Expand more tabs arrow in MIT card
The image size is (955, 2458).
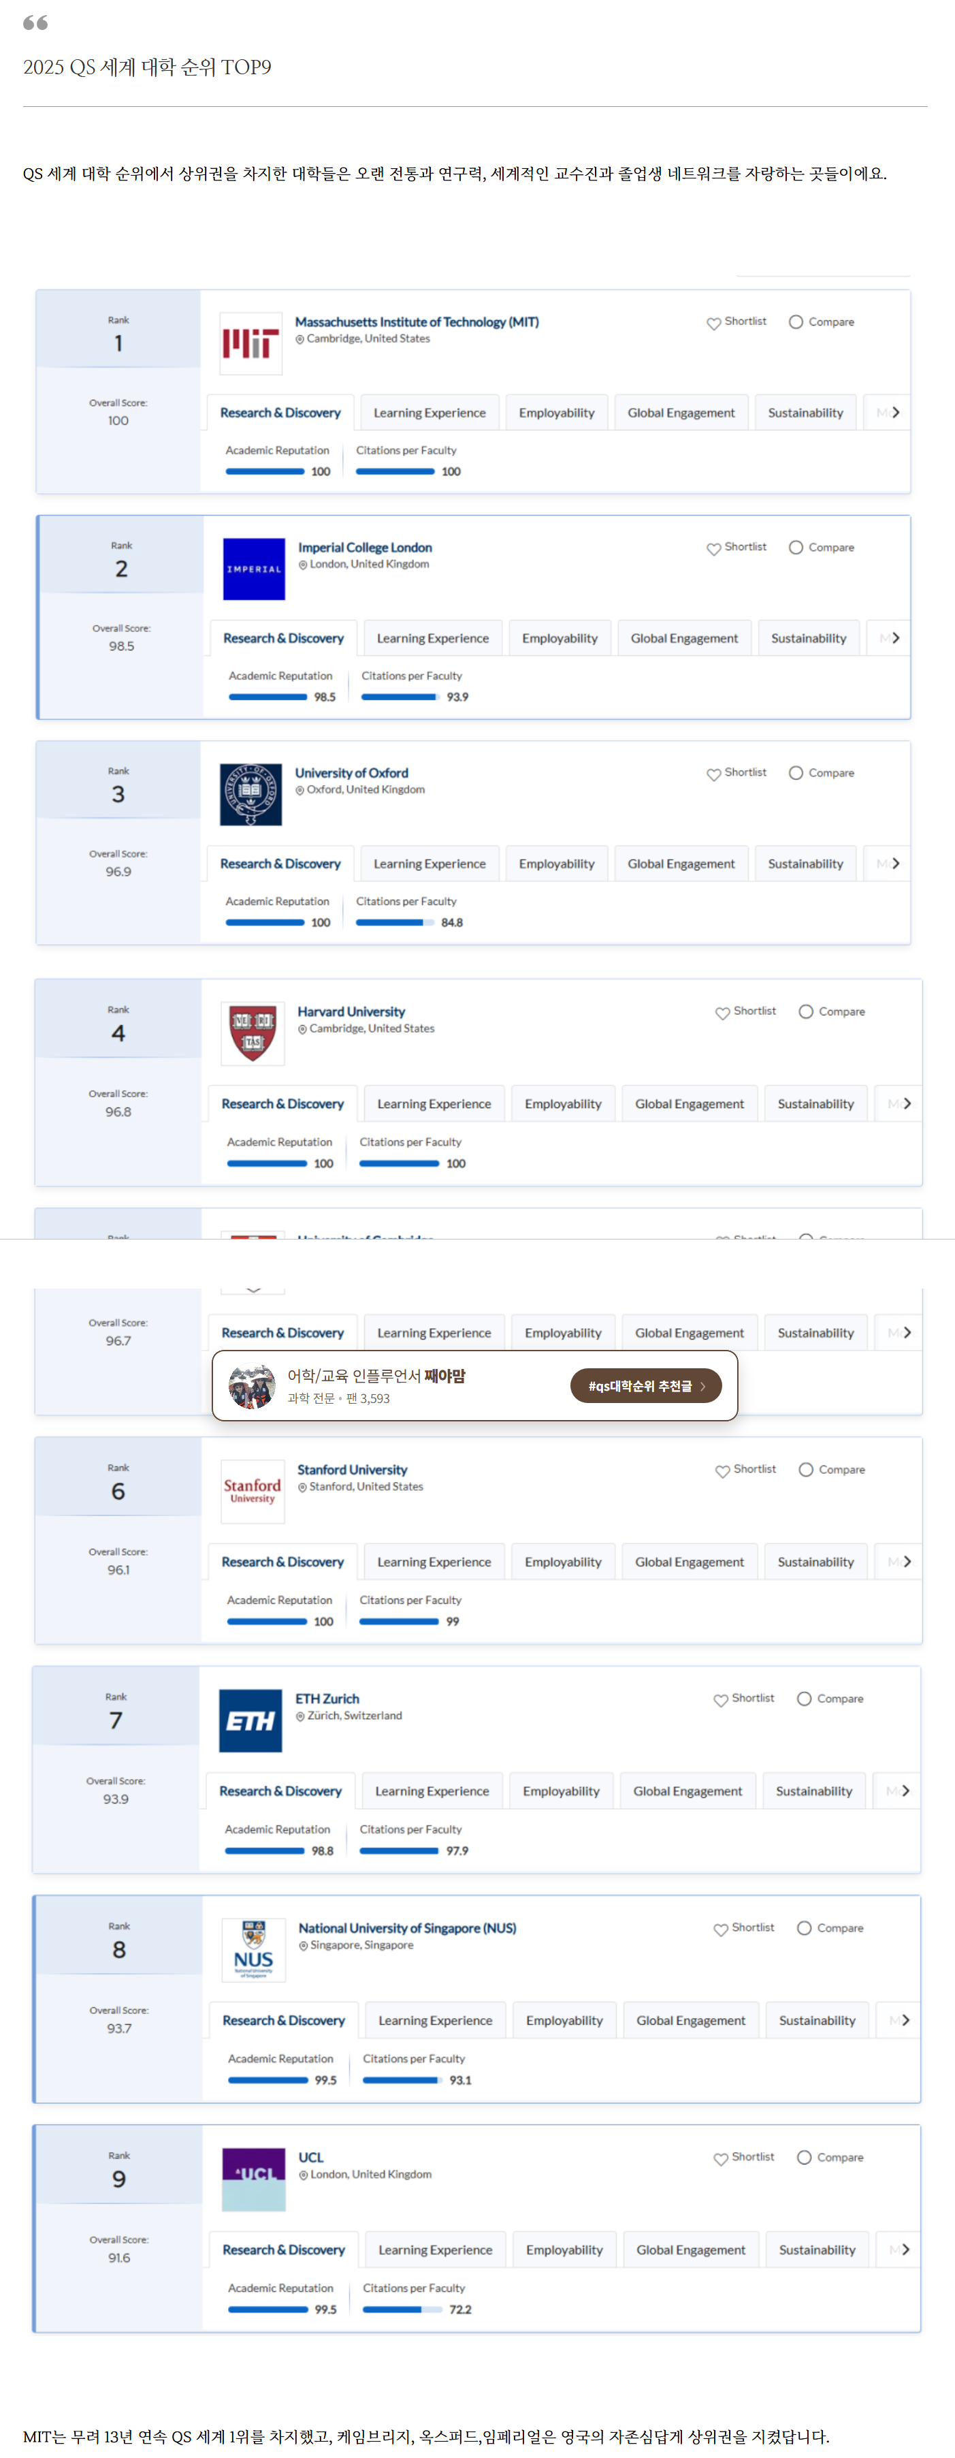pos(895,412)
